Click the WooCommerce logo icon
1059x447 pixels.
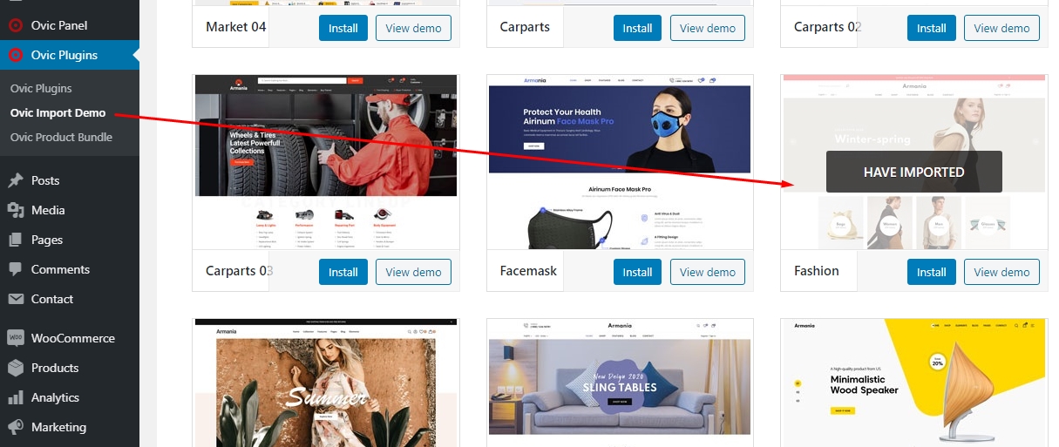(16, 338)
